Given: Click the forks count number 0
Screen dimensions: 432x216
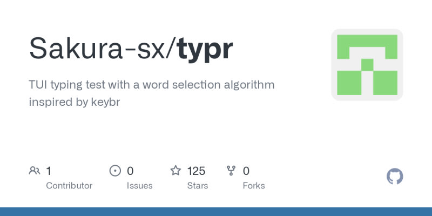Looking at the screenshot, I should click(x=246, y=171).
